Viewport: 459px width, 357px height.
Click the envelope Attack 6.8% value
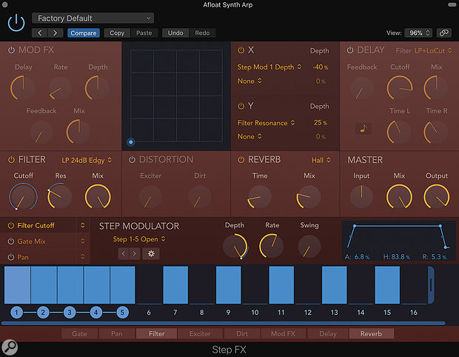[362, 257]
